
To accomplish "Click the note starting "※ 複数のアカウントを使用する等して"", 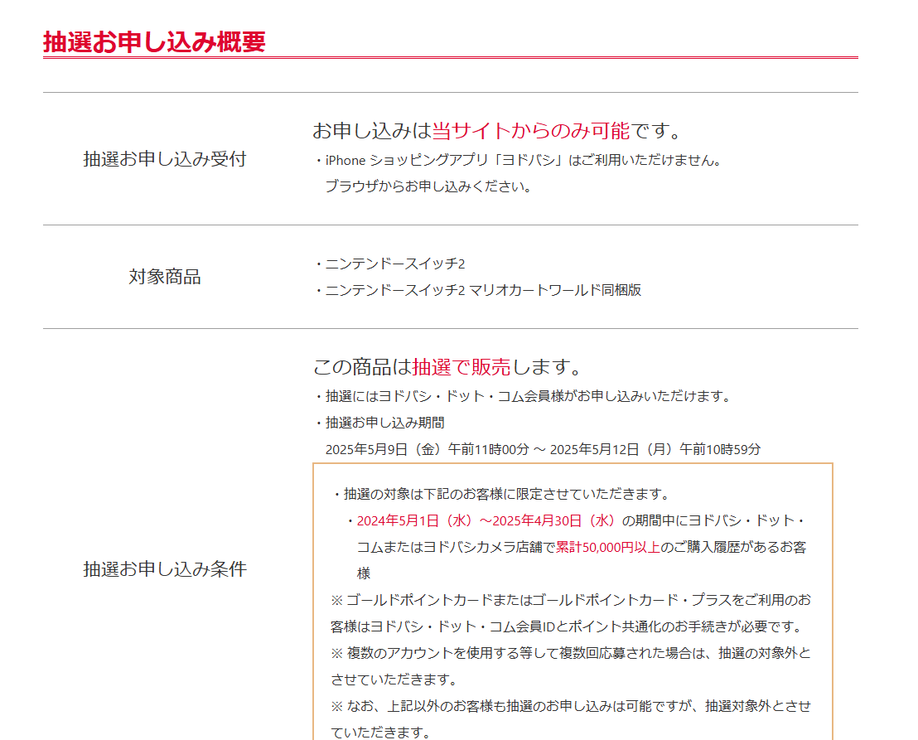I will point(571,666).
